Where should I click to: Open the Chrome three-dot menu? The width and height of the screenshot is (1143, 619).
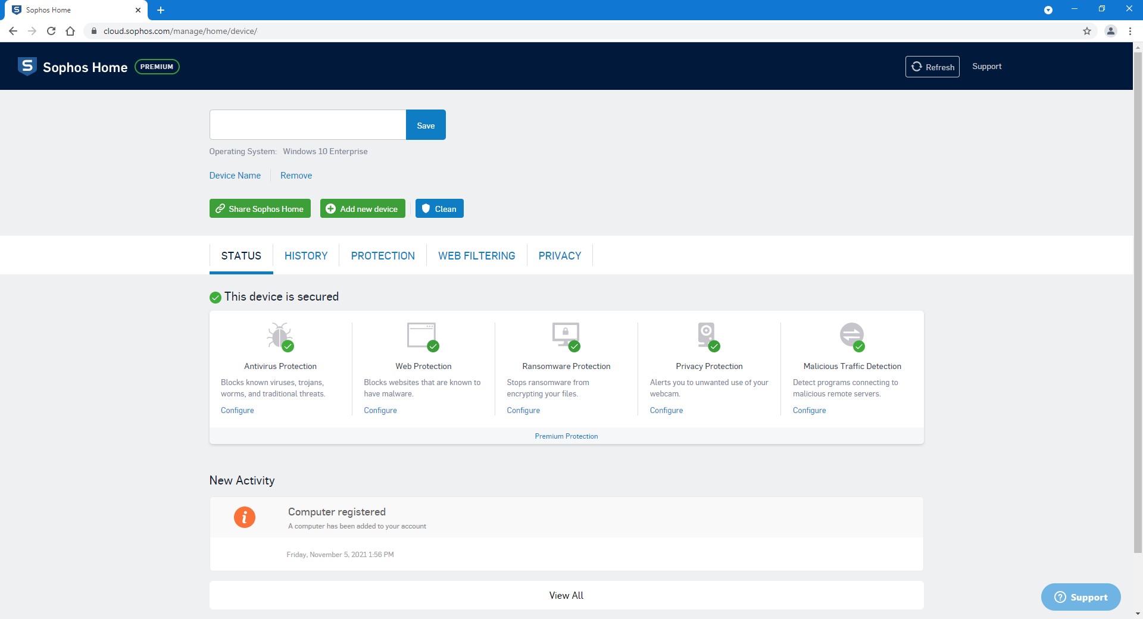[x=1130, y=31]
